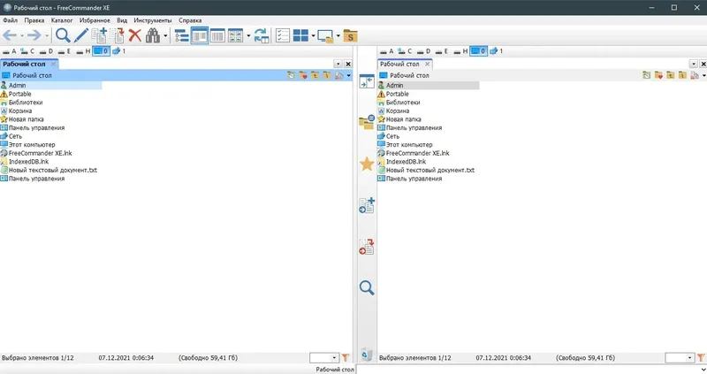
Task: Open dropdown arrow beside thumbnails view icon
Action: coord(248,35)
